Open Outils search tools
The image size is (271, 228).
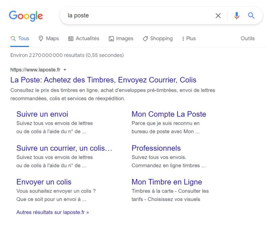click(248, 38)
